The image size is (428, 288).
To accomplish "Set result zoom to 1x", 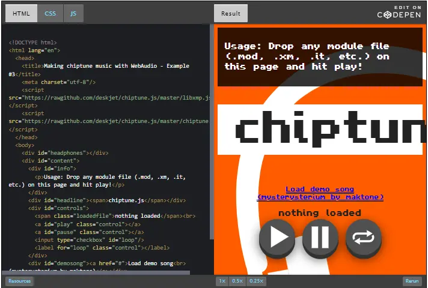I will point(222,281).
